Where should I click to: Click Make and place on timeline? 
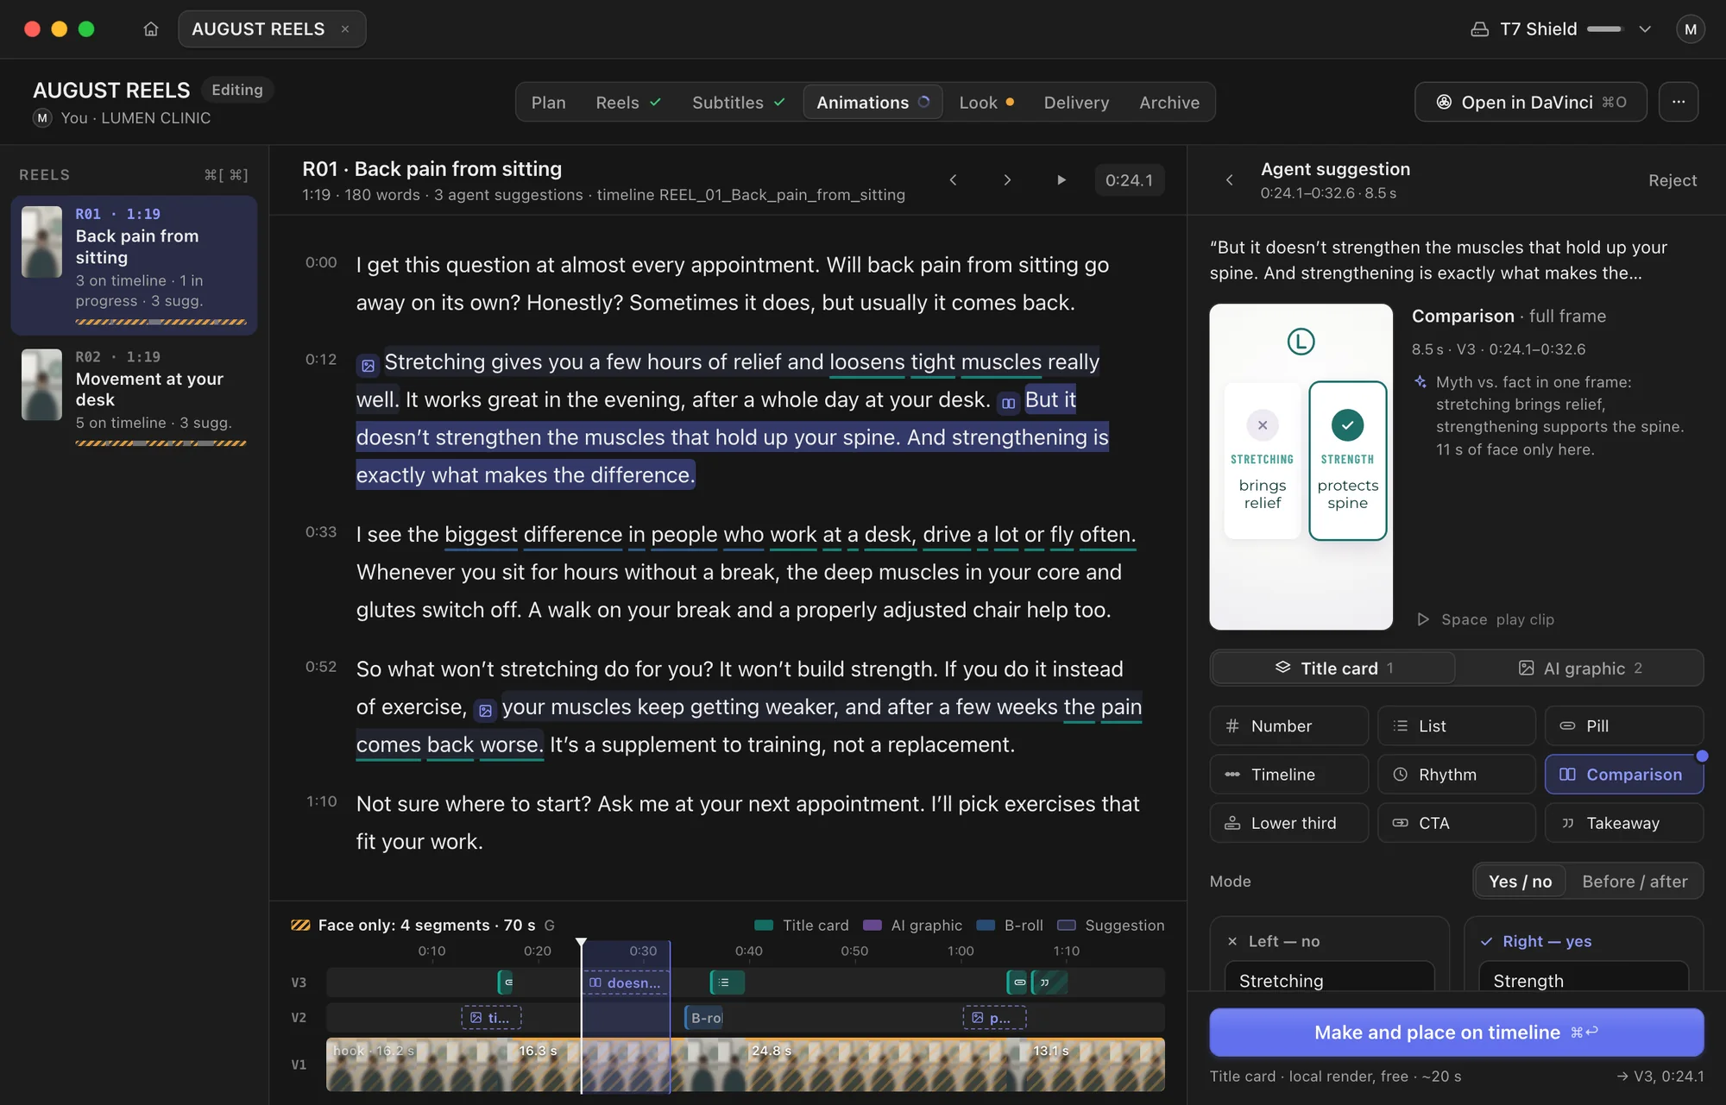(1456, 1032)
